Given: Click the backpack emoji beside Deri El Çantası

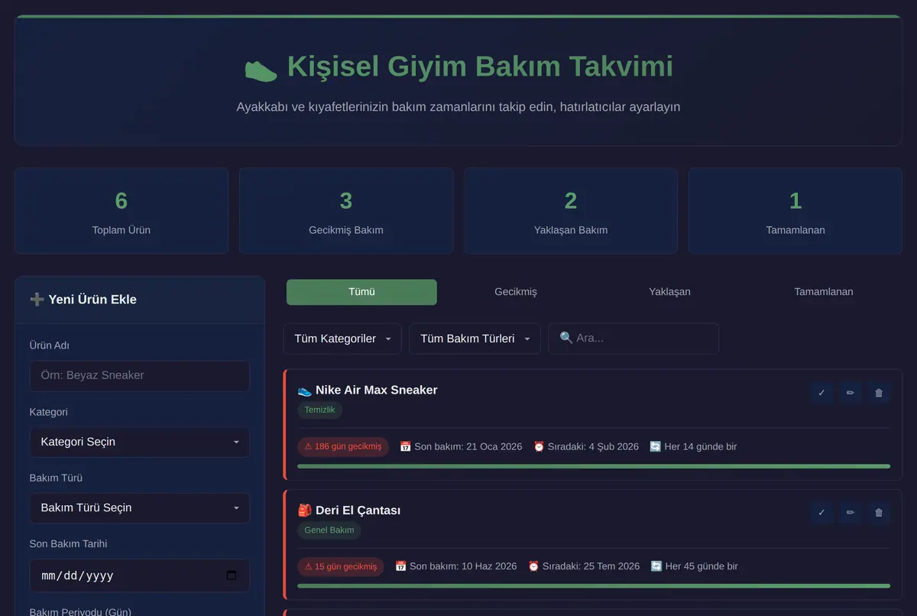Looking at the screenshot, I should [x=304, y=511].
